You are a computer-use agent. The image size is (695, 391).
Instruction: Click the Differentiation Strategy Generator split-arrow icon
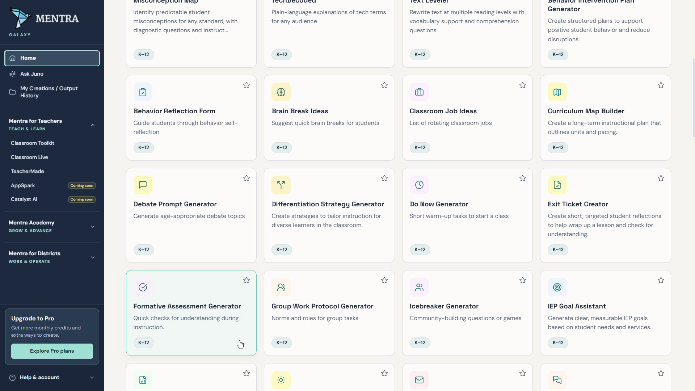click(281, 185)
